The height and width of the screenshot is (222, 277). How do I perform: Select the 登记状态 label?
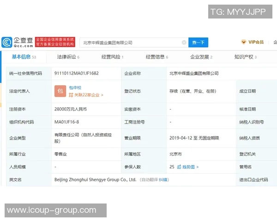pos(132,91)
